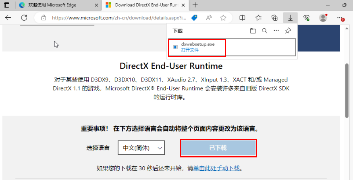
Task: Open the shopping price tag icon
Action: (x=194, y=18)
